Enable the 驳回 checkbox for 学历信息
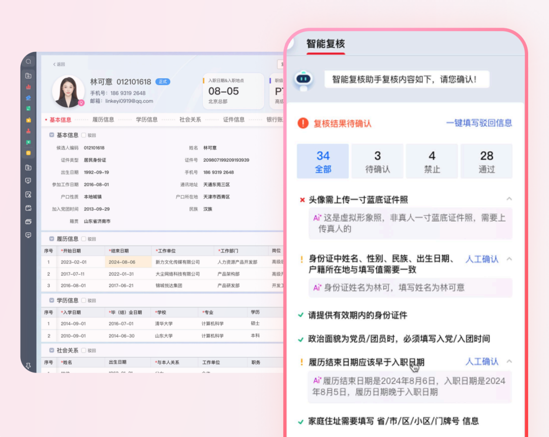This screenshot has width=549, height=437. tap(84, 301)
